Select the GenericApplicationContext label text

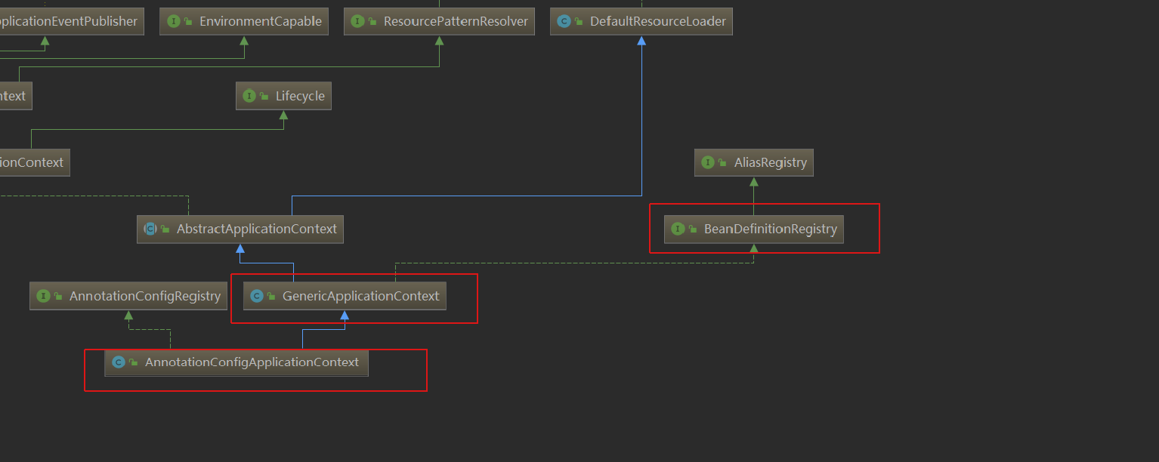360,296
